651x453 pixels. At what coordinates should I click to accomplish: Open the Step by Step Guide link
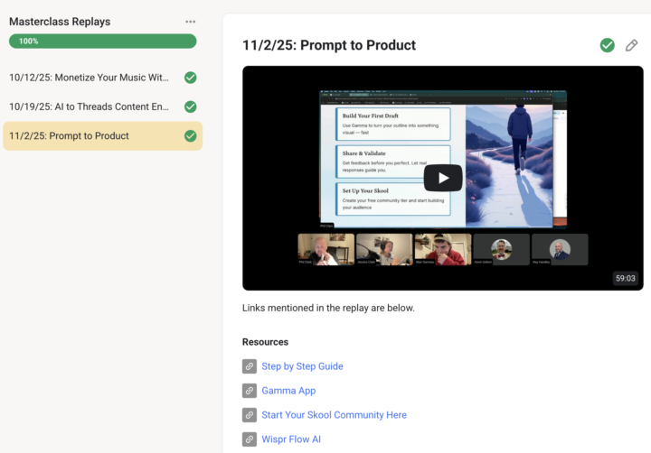[302, 366]
